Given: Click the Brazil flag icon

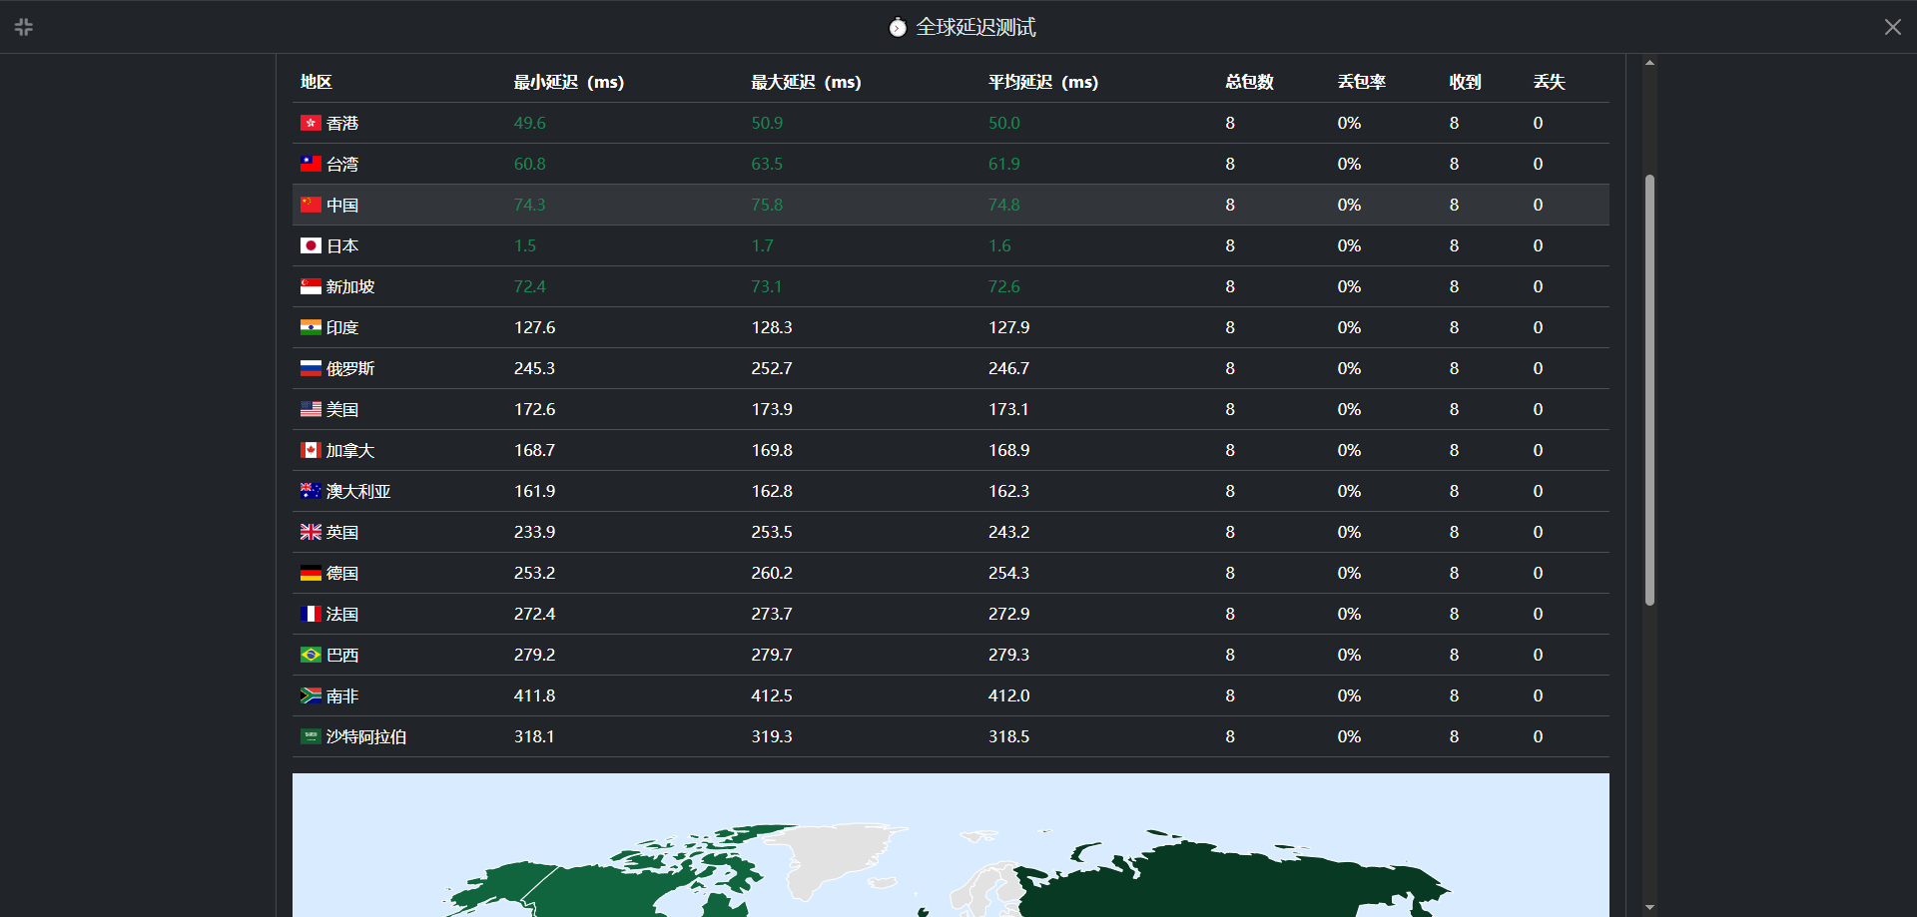Looking at the screenshot, I should point(311,655).
